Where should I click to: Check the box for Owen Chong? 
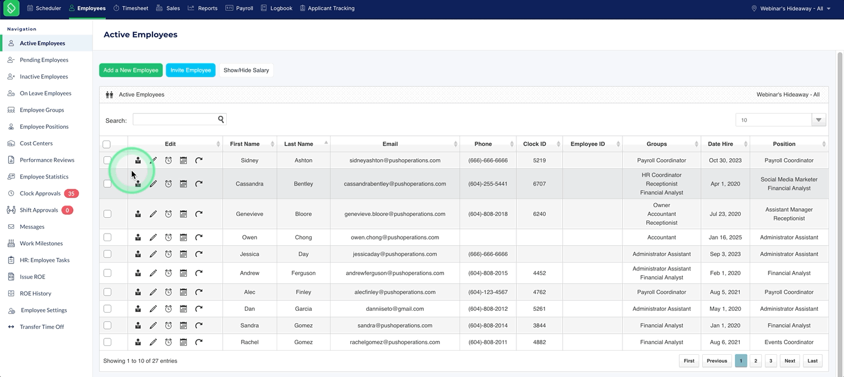point(107,238)
